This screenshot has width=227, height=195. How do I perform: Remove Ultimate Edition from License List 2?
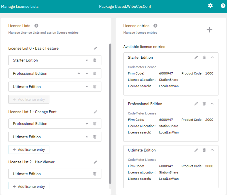point(95,174)
